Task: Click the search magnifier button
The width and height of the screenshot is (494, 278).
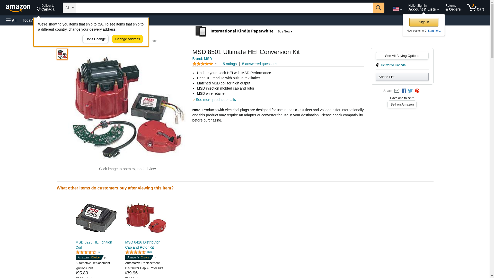Action: pos(378,8)
